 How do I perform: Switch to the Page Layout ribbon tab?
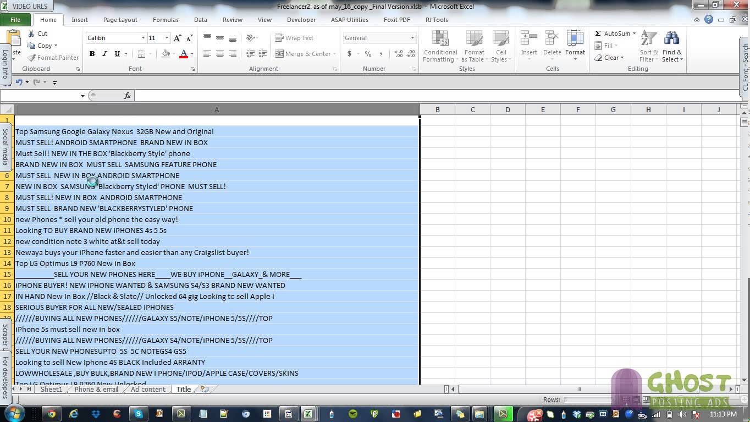point(120,20)
